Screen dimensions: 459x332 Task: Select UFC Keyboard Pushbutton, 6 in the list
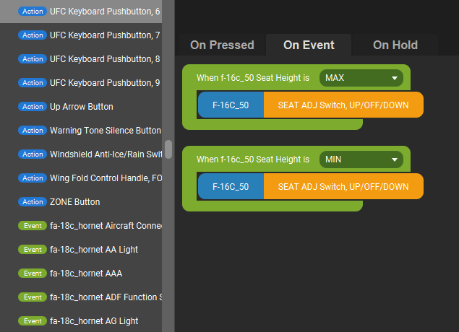[104, 12]
